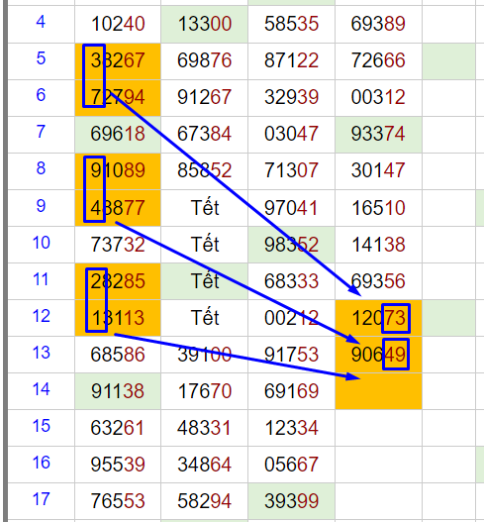Select the green cell 39399
Screen dimensions: 484x522
click(291, 501)
